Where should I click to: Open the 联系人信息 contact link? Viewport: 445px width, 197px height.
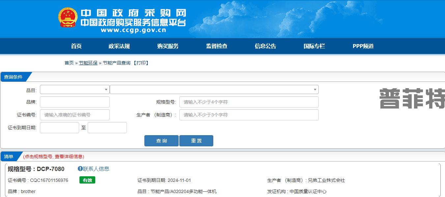click(96, 169)
